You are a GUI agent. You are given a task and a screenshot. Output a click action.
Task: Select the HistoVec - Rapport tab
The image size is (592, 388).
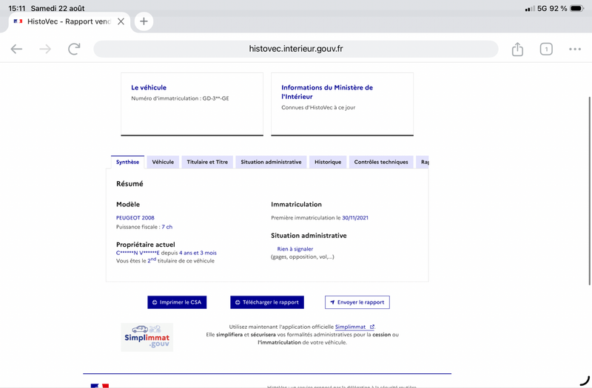pos(69,21)
